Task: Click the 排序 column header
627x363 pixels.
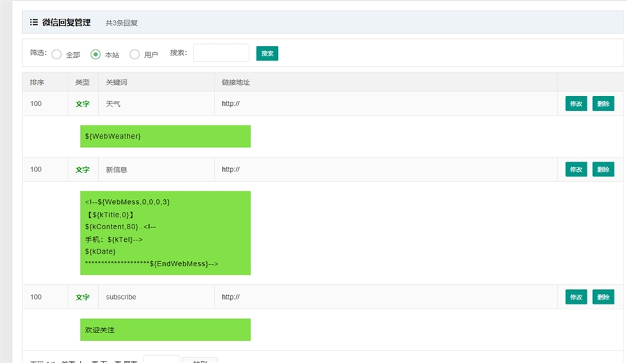Action: pos(37,82)
